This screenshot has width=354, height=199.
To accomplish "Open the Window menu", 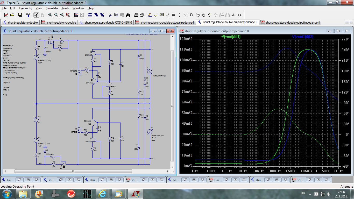I will pyautogui.click(x=78, y=8).
